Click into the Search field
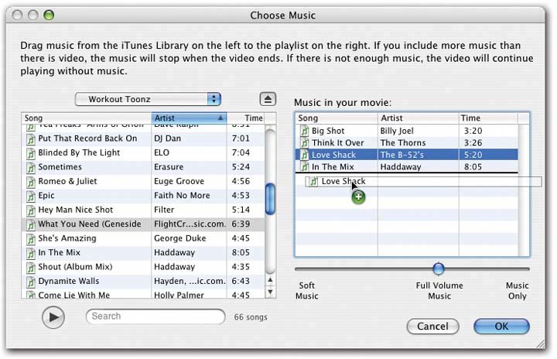The width and height of the screenshot is (557, 359). (x=155, y=316)
